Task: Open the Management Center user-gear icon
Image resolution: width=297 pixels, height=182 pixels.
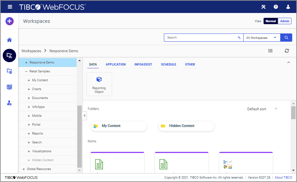Action: coord(9,103)
